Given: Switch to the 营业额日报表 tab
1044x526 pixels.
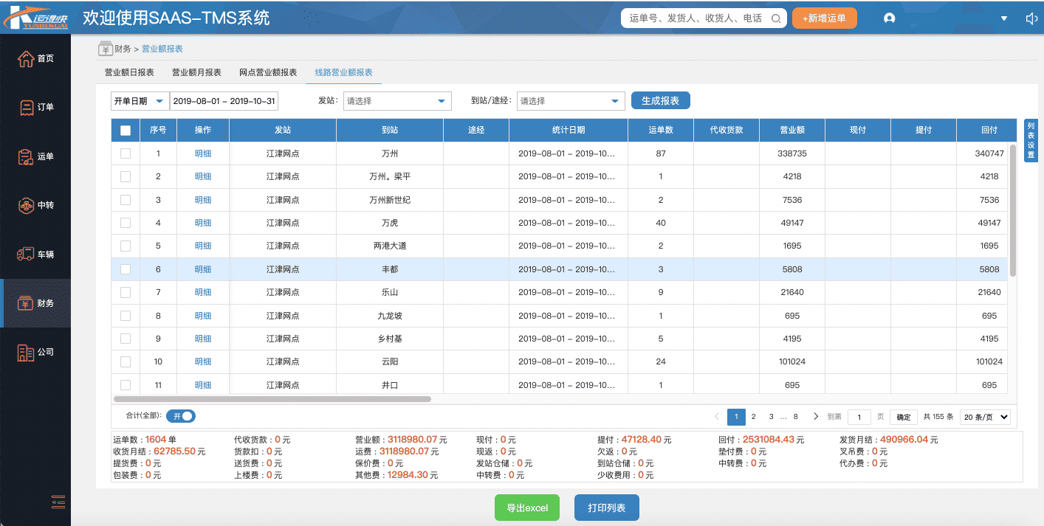Looking at the screenshot, I should [129, 72].
